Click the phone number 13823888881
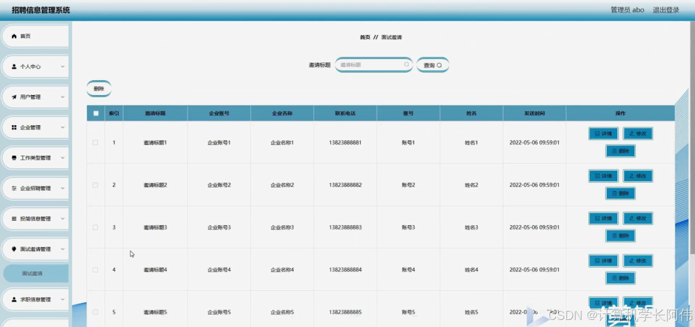 point(345,143)
